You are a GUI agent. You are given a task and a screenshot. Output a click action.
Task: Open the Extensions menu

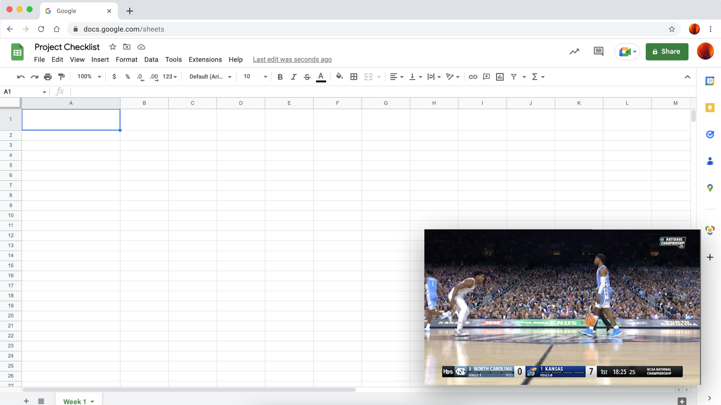pos(205,60)
